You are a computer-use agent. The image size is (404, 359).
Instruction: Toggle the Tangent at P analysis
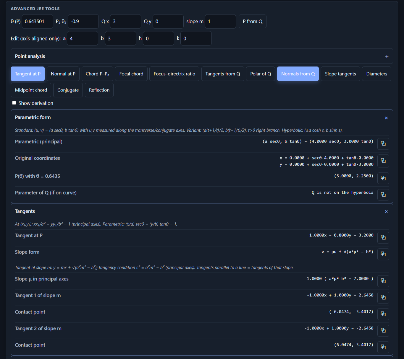28,74
